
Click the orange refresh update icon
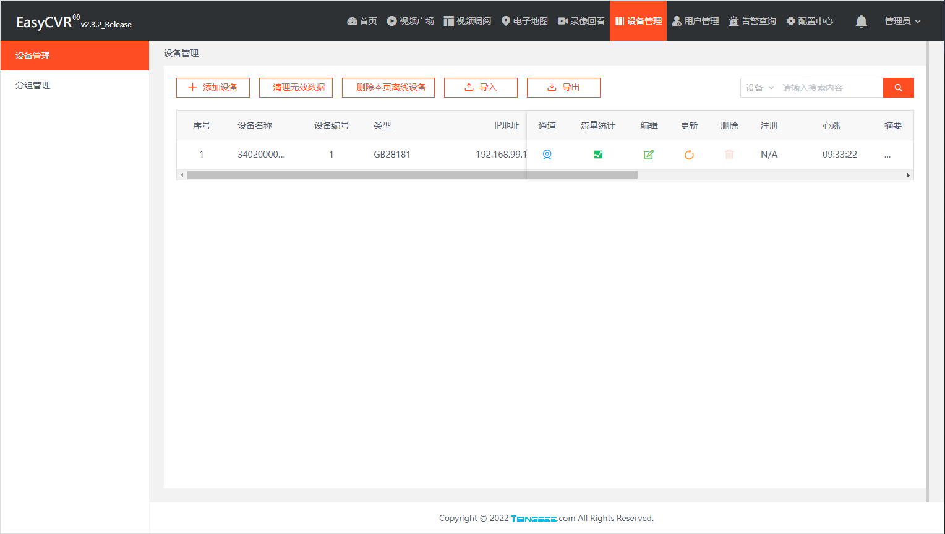[689, 155]
